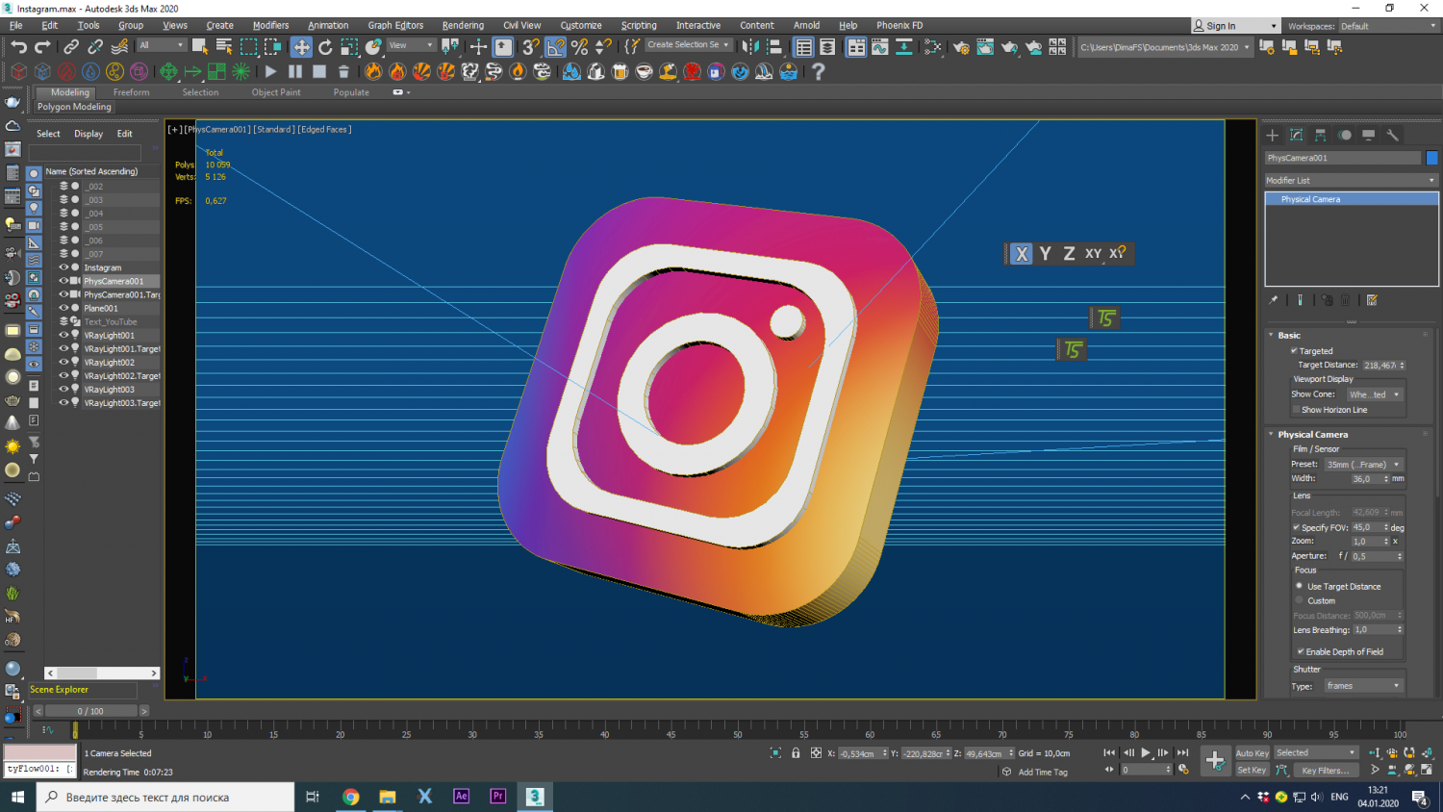Open the Key Filters dialog
The width and height of the screenshot is (1443, 812).
1325,770
